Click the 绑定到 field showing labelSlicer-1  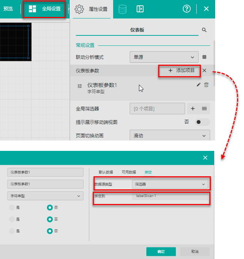coord(170,196)
